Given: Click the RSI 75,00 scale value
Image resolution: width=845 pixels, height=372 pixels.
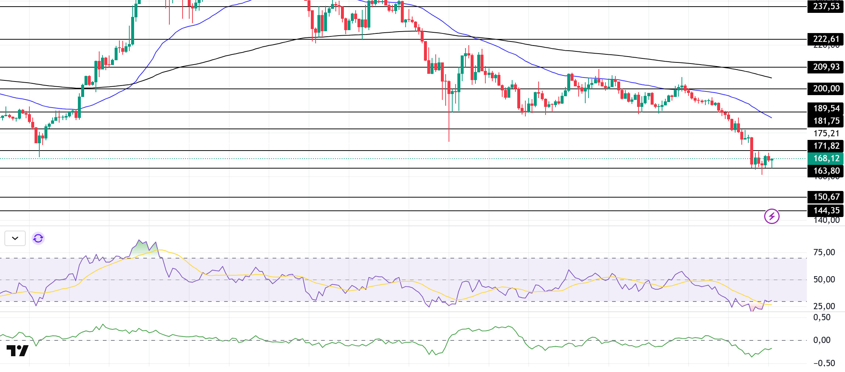Looking at the screenshot, I should (824, 252).
